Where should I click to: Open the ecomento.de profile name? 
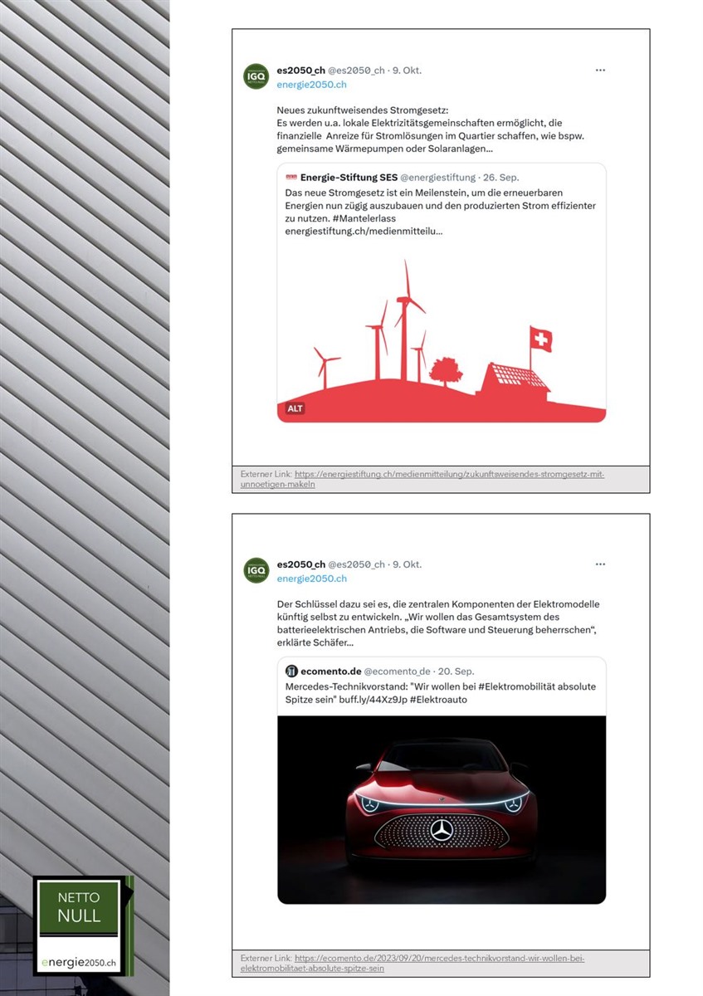point(330,671)
